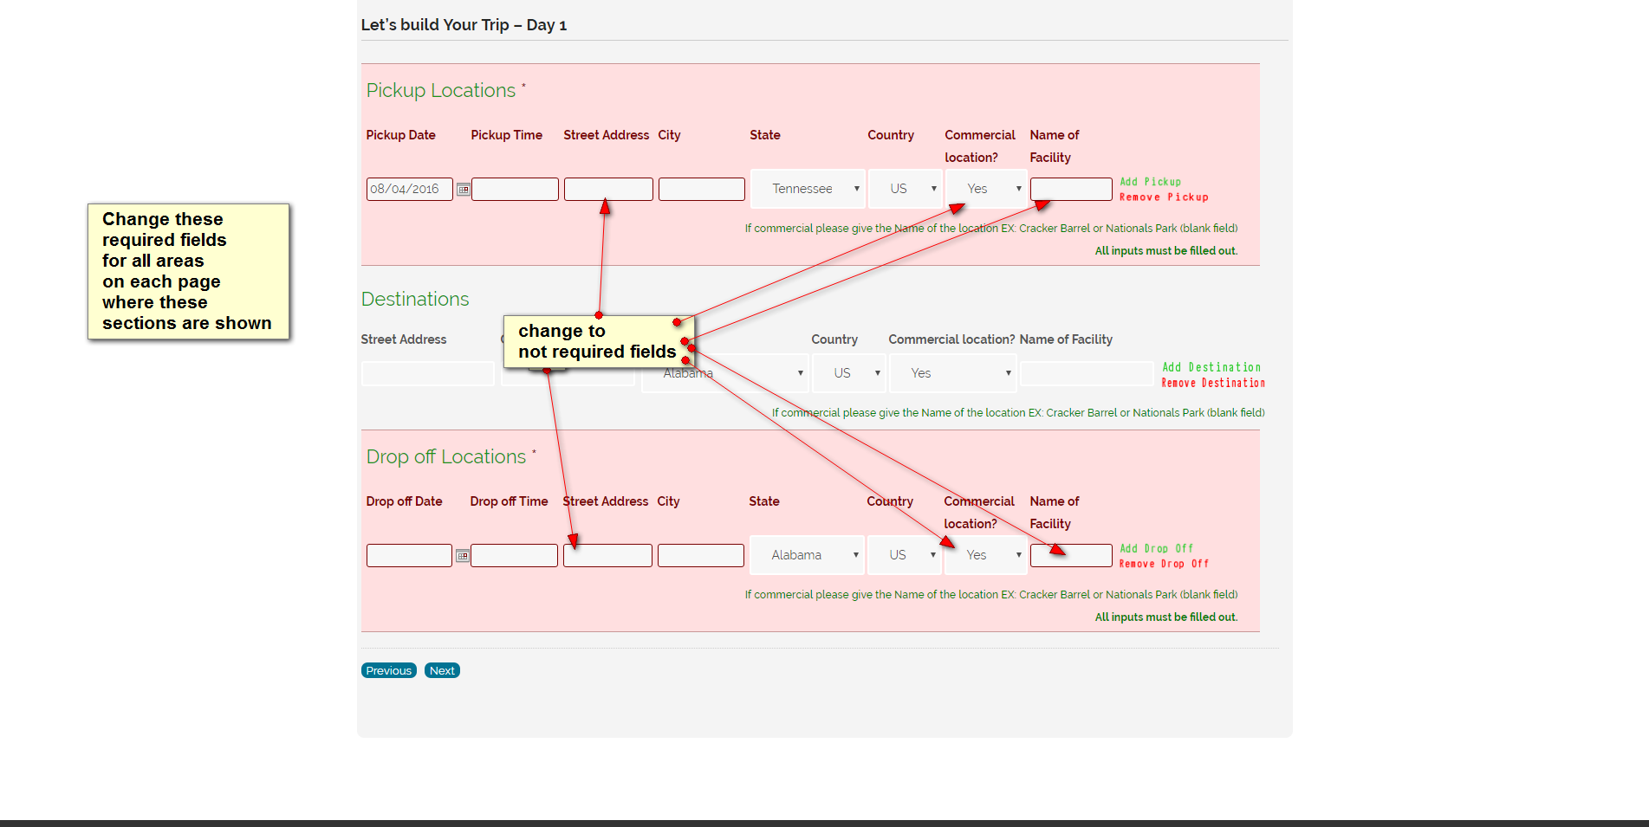Click the 'Drop off Time' column label
The width and height of the screenshot is (1649, 827).
tap(510, 501)
